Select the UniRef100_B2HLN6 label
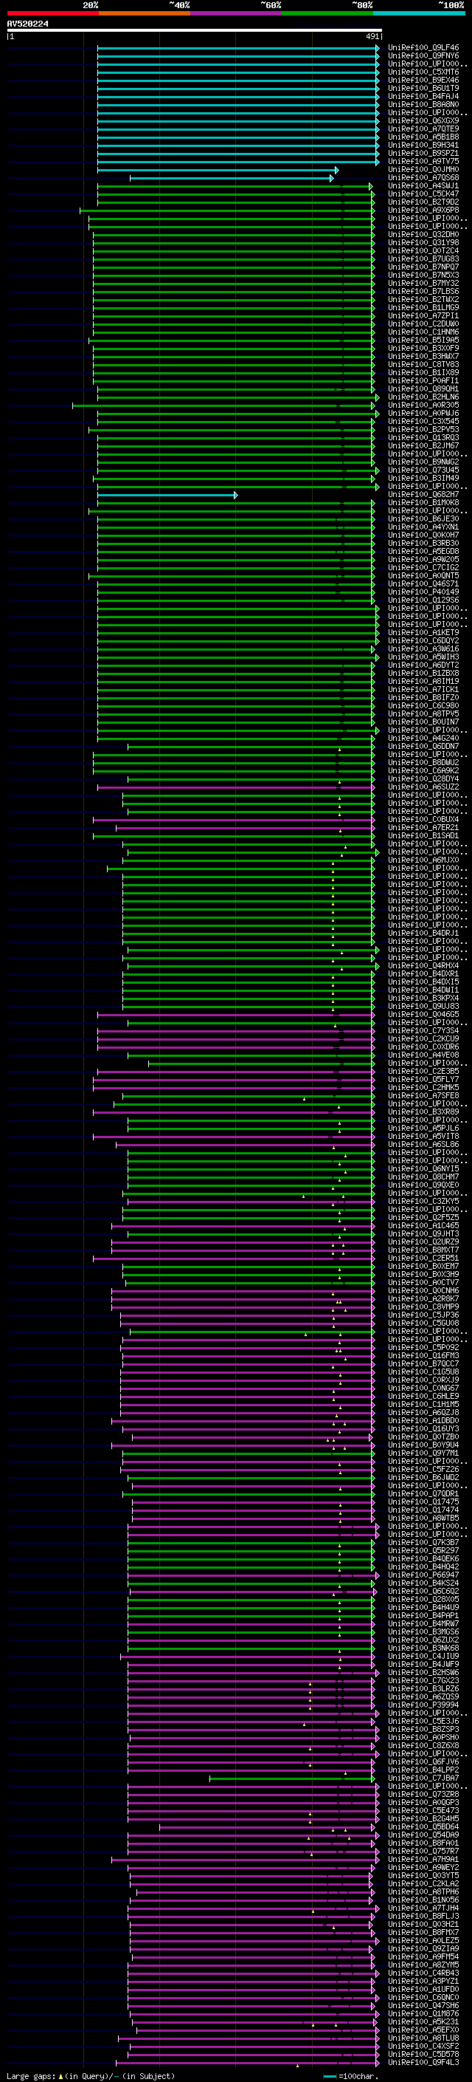This screenshot has height=2082, width=472. (423, 397)
